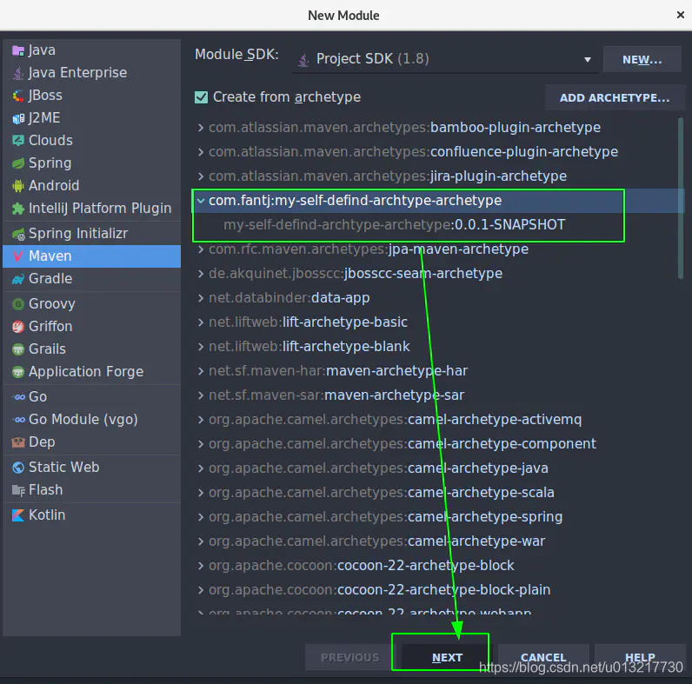Click the HELP button
Screen dimensions: 692x684
pos(640,657)
